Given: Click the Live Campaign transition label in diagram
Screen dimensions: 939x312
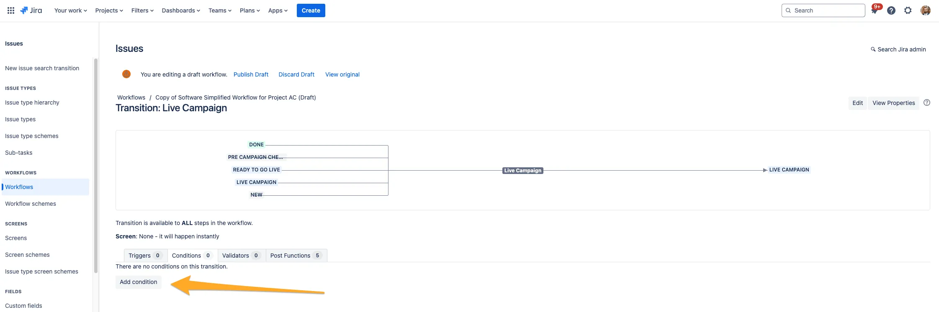Looking at the screenshot, I should 523,170.
